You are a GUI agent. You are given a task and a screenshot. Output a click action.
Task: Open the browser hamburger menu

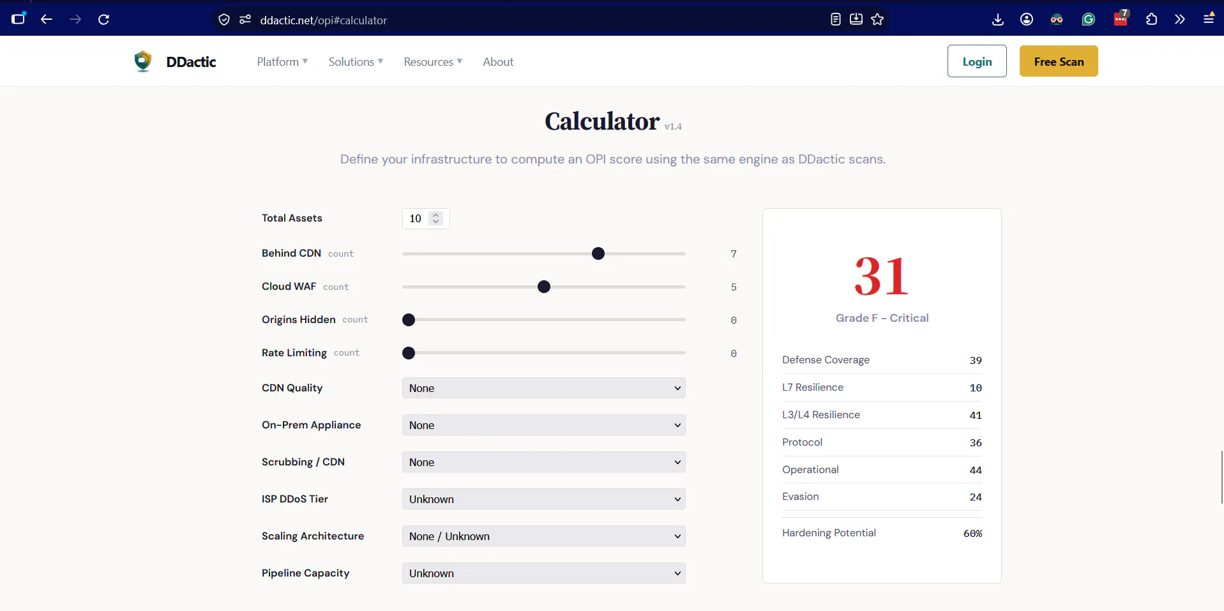click(x=1209, y=18)
